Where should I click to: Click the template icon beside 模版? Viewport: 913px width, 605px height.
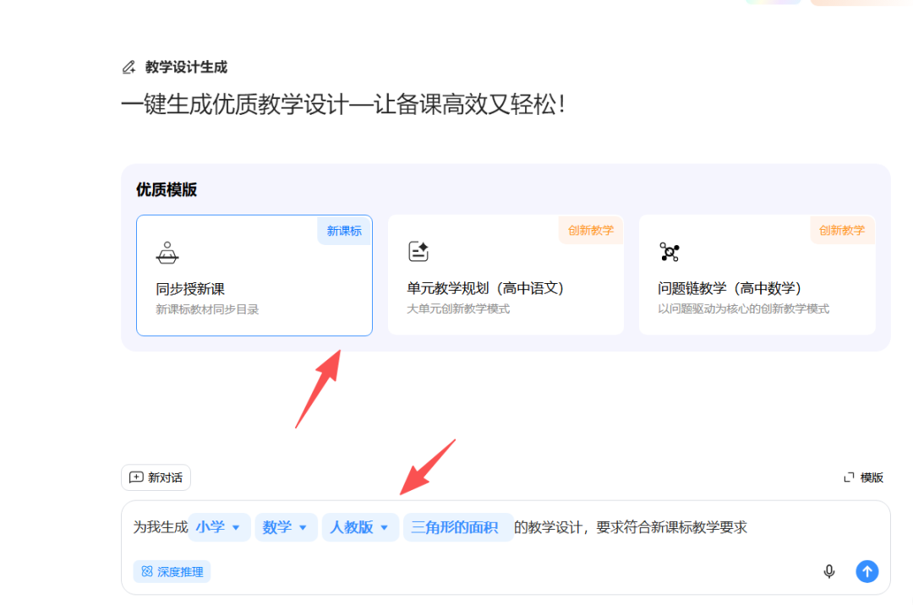pos(850,477)
